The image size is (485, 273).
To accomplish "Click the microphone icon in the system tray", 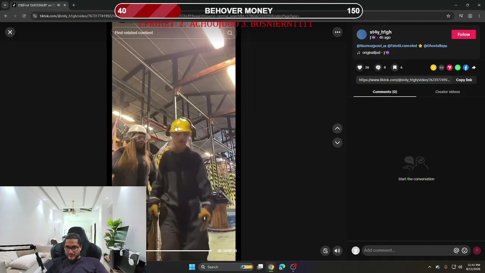I will [x=446, y=267].
